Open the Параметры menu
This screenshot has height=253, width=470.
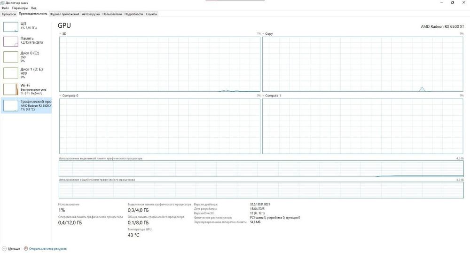(x=20, y=8)
